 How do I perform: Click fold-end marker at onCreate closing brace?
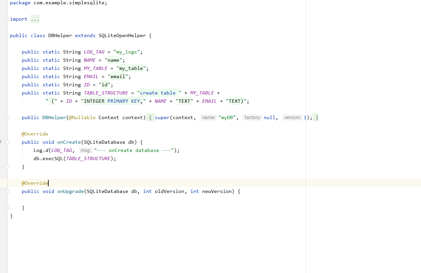[7, 167]
